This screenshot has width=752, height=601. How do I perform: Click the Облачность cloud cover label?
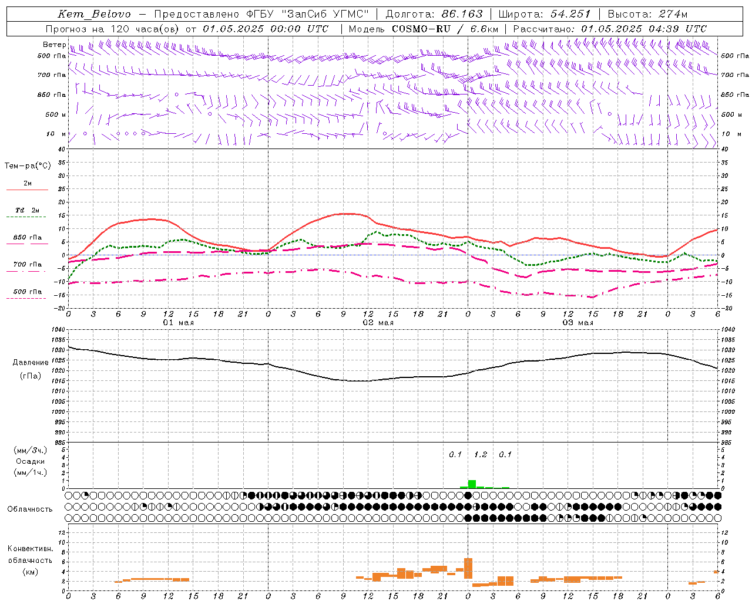(x=30, y=509)
